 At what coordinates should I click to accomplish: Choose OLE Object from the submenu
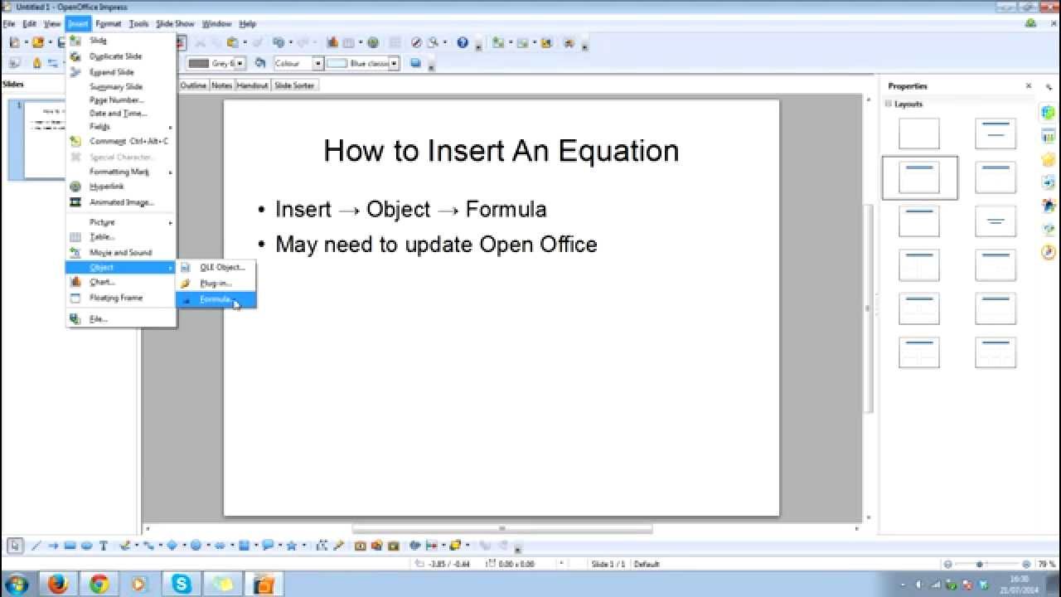[216, 267]
